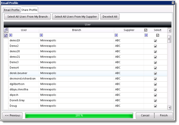The width and height of the screenshot is (179, 125).
Task: Click the Select column header label
Action: tap(158, 30)
